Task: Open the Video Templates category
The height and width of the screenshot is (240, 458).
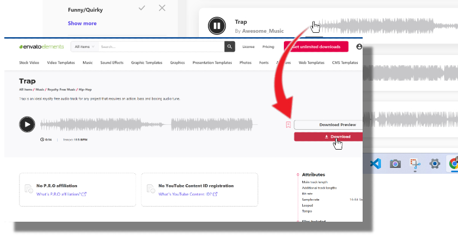Action: click(61, 63)
